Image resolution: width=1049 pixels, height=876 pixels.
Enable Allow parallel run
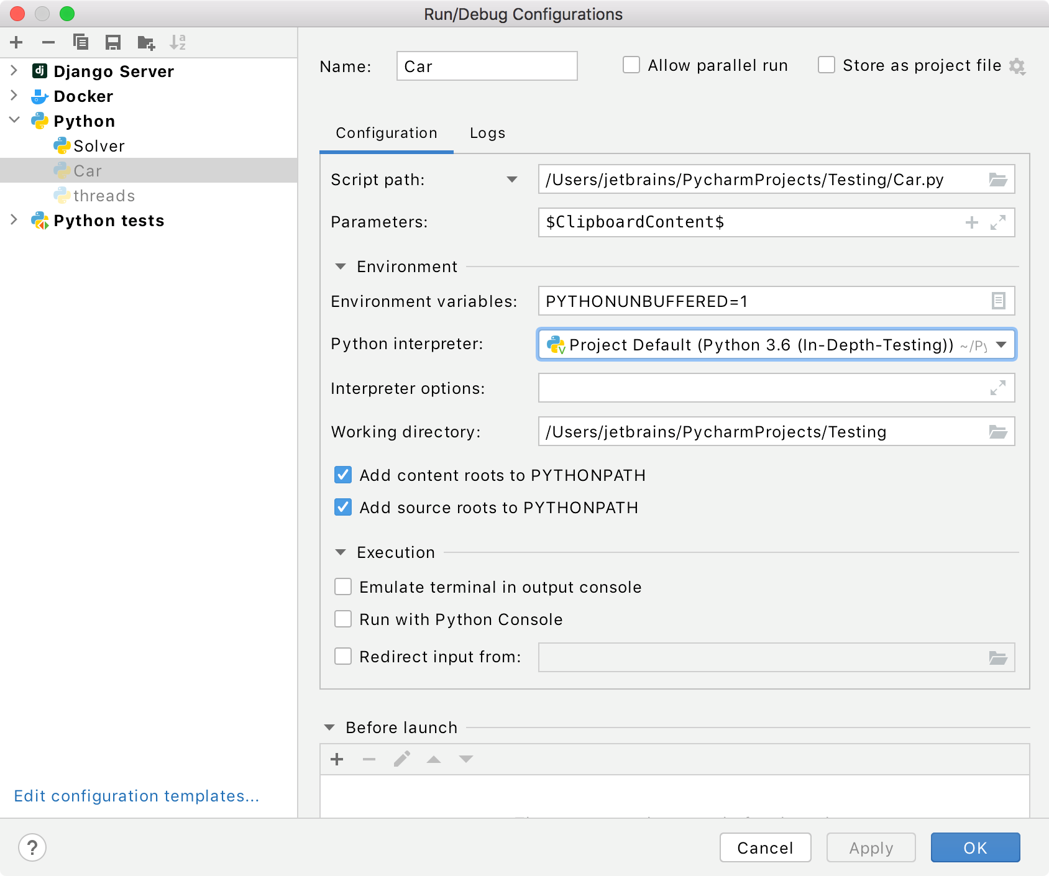tap(631, 65)
